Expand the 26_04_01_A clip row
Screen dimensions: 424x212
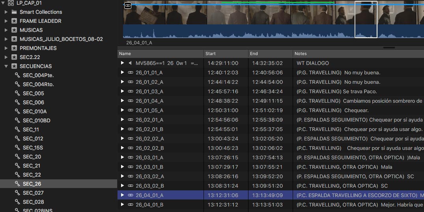(x=122, y=195)
